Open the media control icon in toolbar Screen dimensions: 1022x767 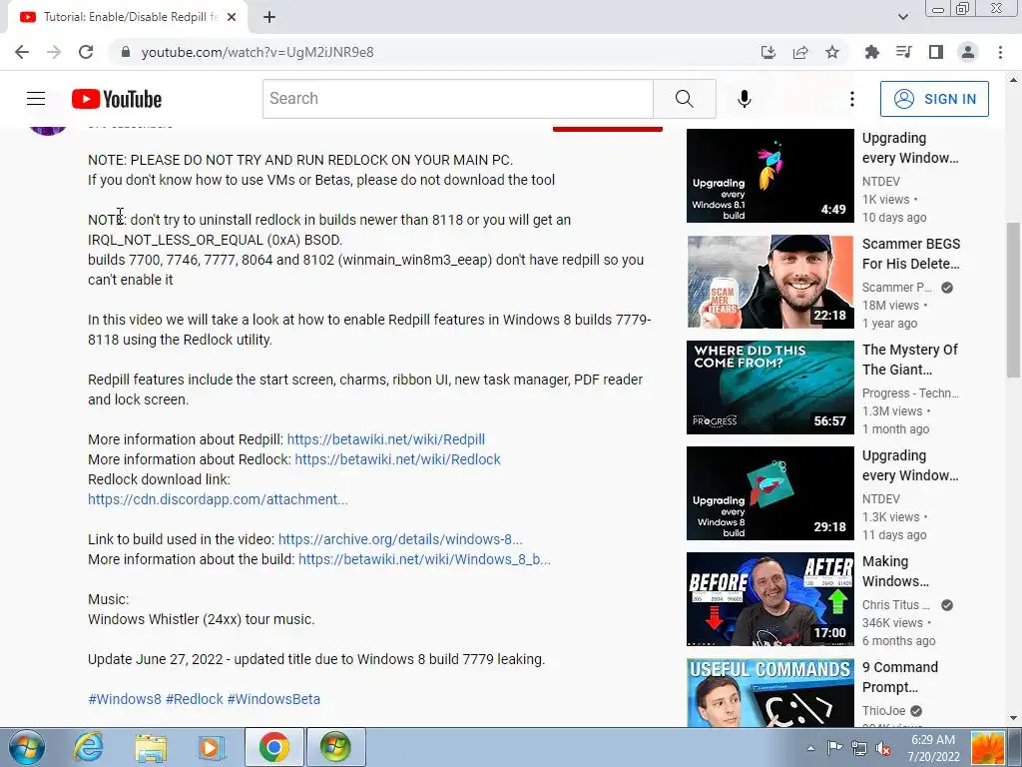click(x=903, y=52)
